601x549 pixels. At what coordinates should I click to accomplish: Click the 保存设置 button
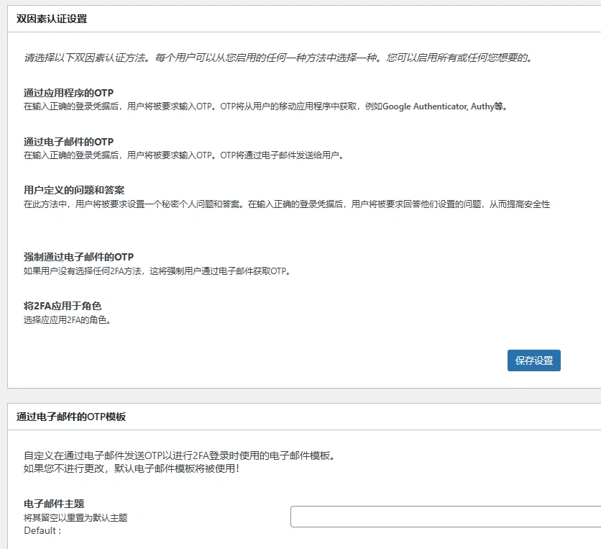coord(535,360)
